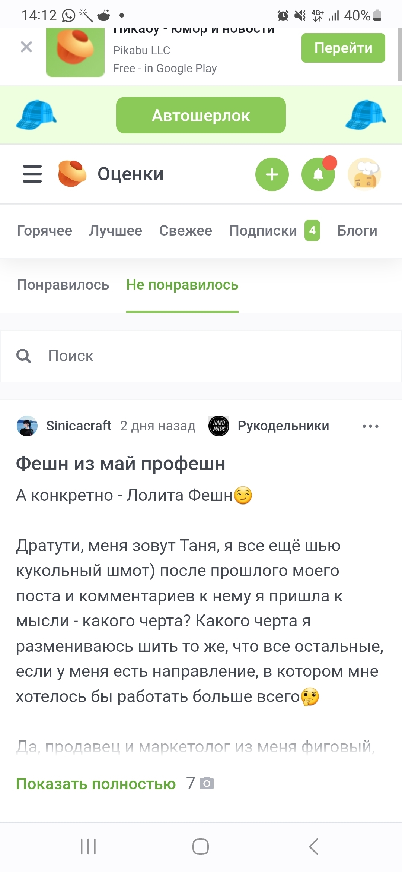Select the Понравилось ratings tab
Viewport: 402px width, 872px height.
pyautogui.click(x=63, y=285)
